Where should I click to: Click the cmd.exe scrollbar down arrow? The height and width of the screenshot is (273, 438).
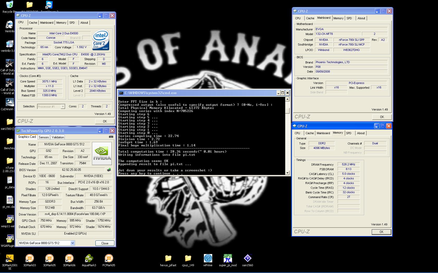coord(287,173)
